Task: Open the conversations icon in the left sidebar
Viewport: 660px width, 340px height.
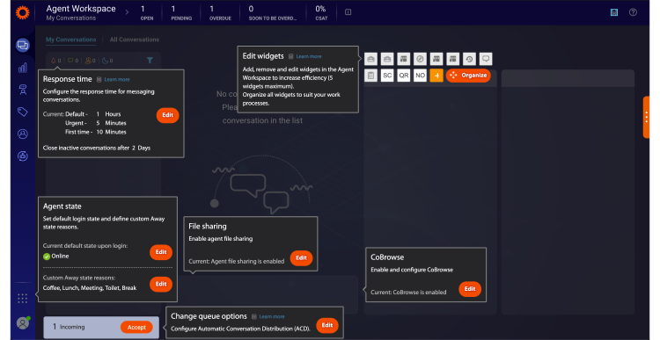Action: coord(23,45)
